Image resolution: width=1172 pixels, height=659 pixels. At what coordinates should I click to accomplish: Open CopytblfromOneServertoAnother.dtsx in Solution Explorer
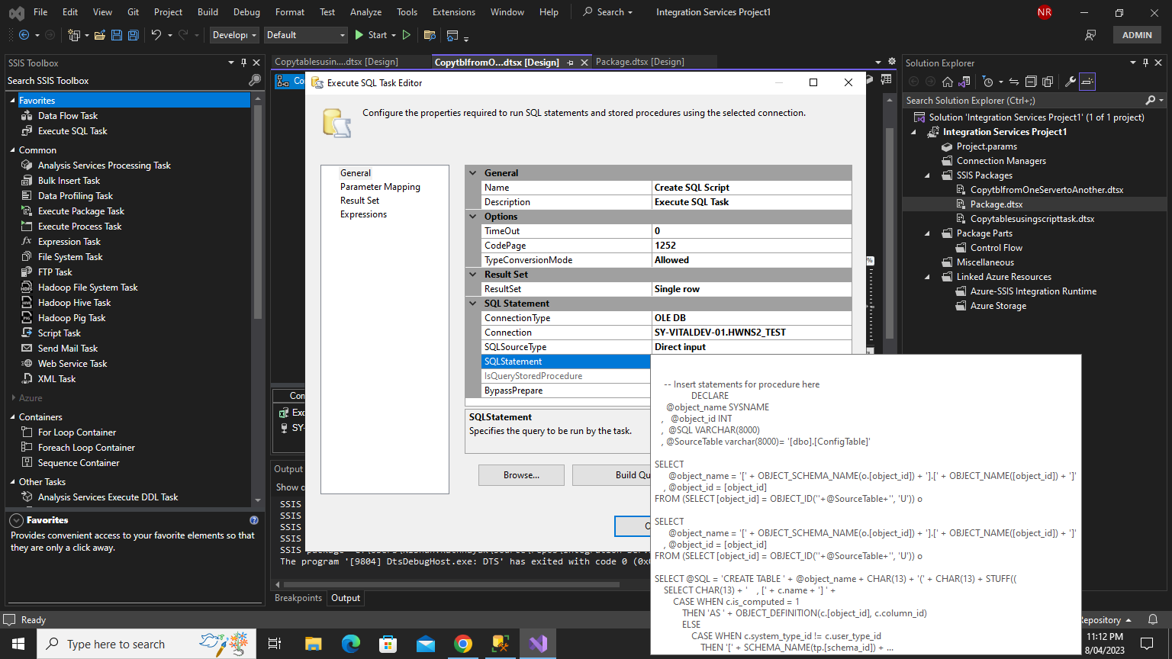[1046, 190]
